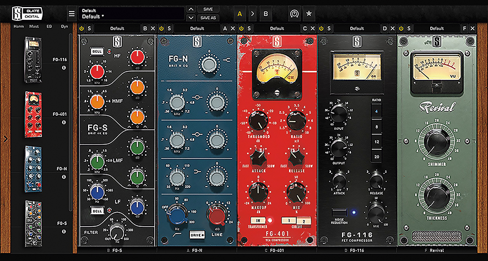Image resolution: width=488 pixels, height=261 pixels.
Task: Copy A to B with arrow icon
Action: tap(252, 14)
